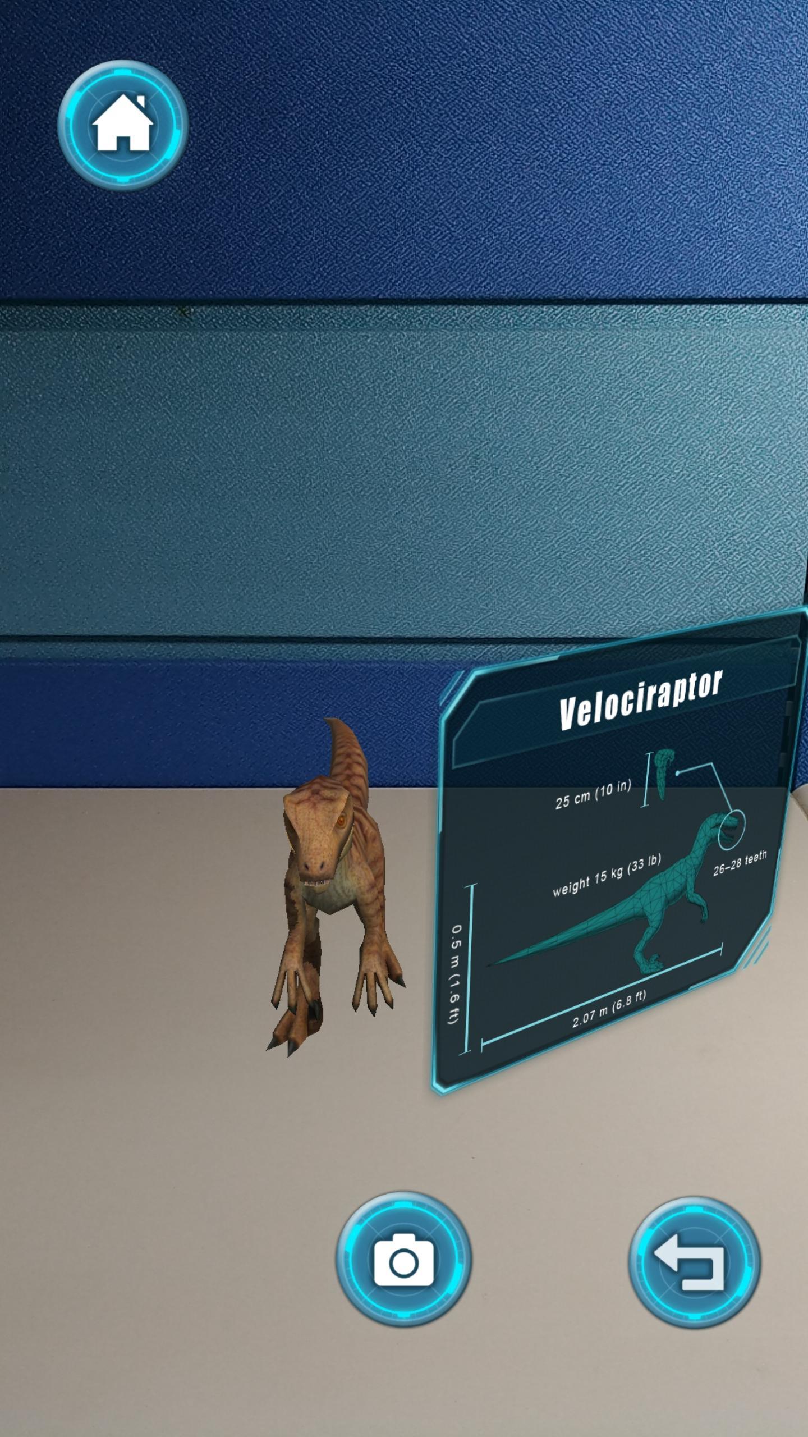Viewport: 808px width, 1437px height.
Task: Tap the claw illustration in info panel
Action: (x=665, y=774)
